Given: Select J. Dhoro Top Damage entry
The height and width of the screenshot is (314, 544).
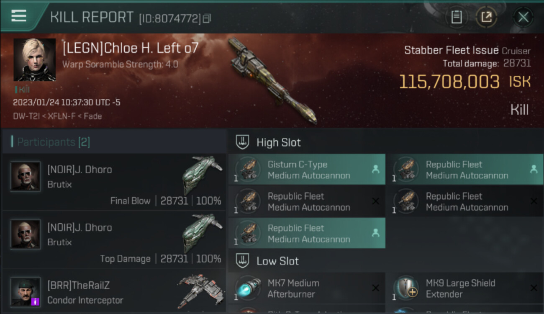Looking at the screenshot, I should (x=114, y=239).
